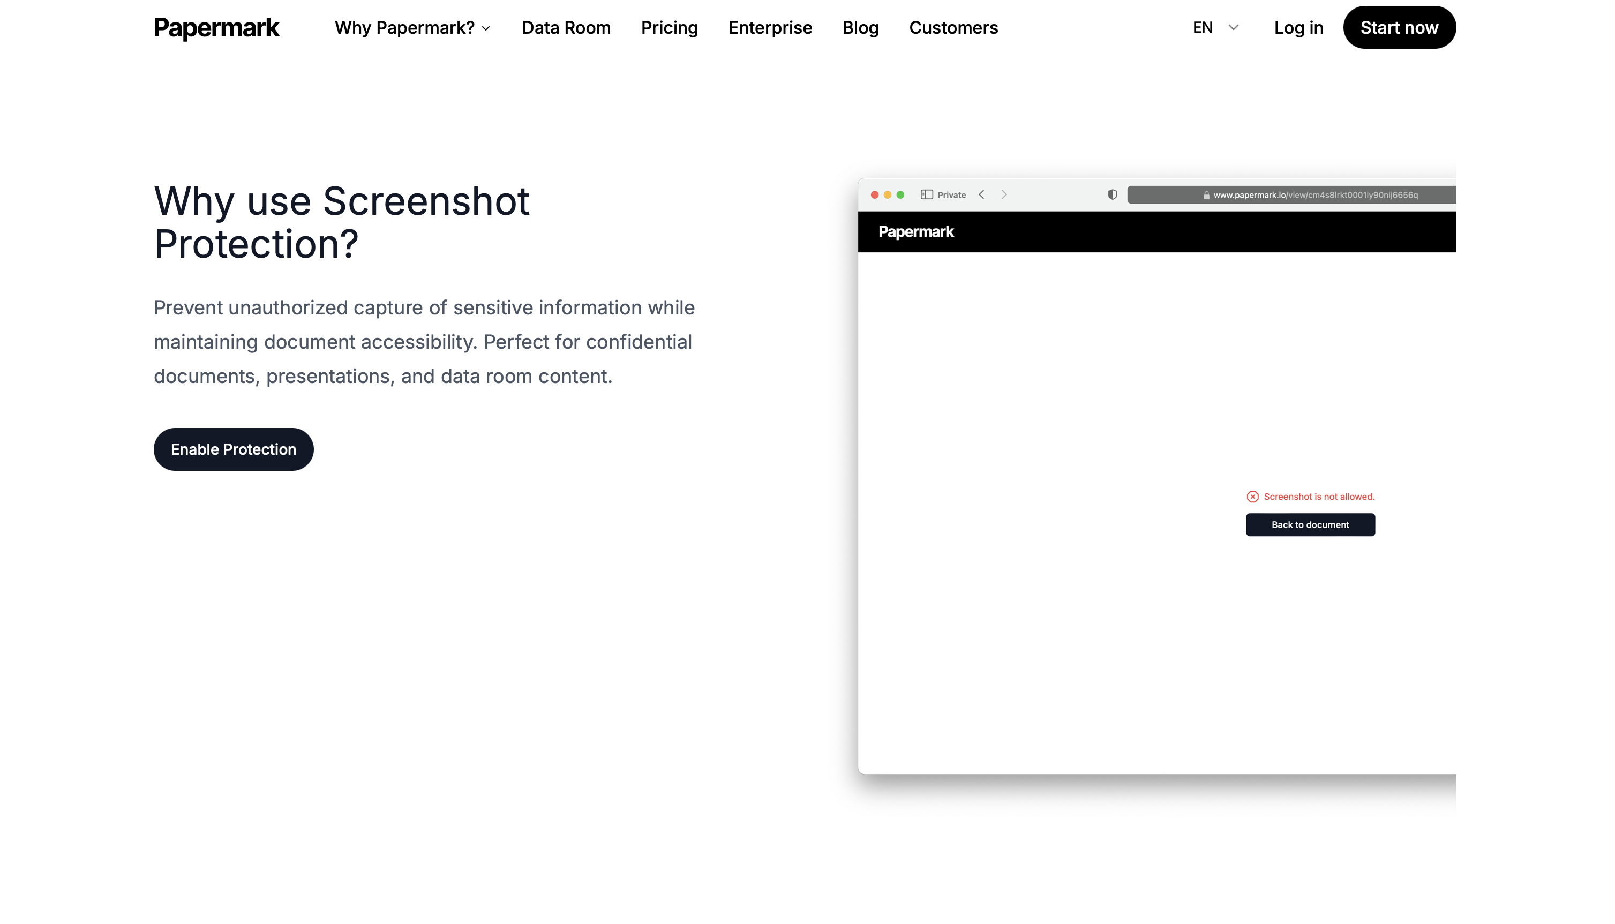This screenshot has height=924, width=1615.
Task: Open the Data Room nav item
Action: [566, 28]
